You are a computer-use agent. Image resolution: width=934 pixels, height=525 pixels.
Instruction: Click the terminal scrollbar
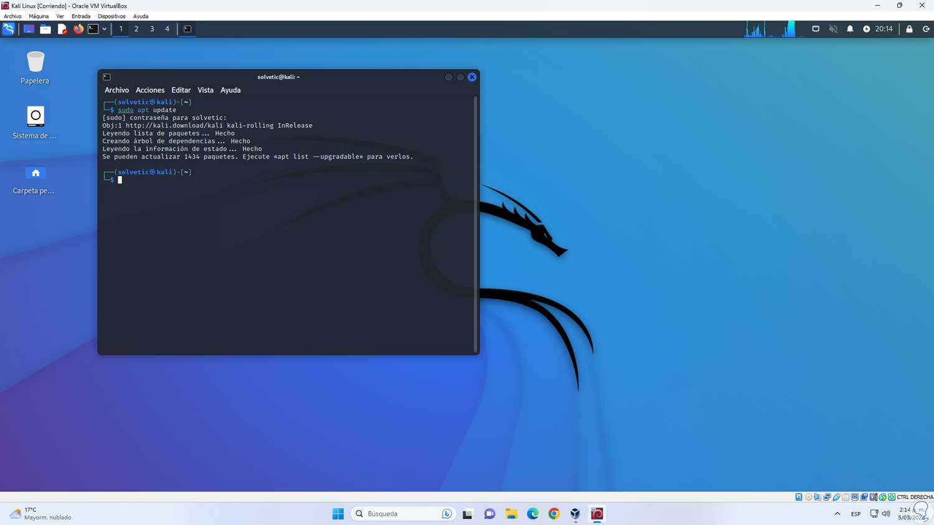(476, 224)
